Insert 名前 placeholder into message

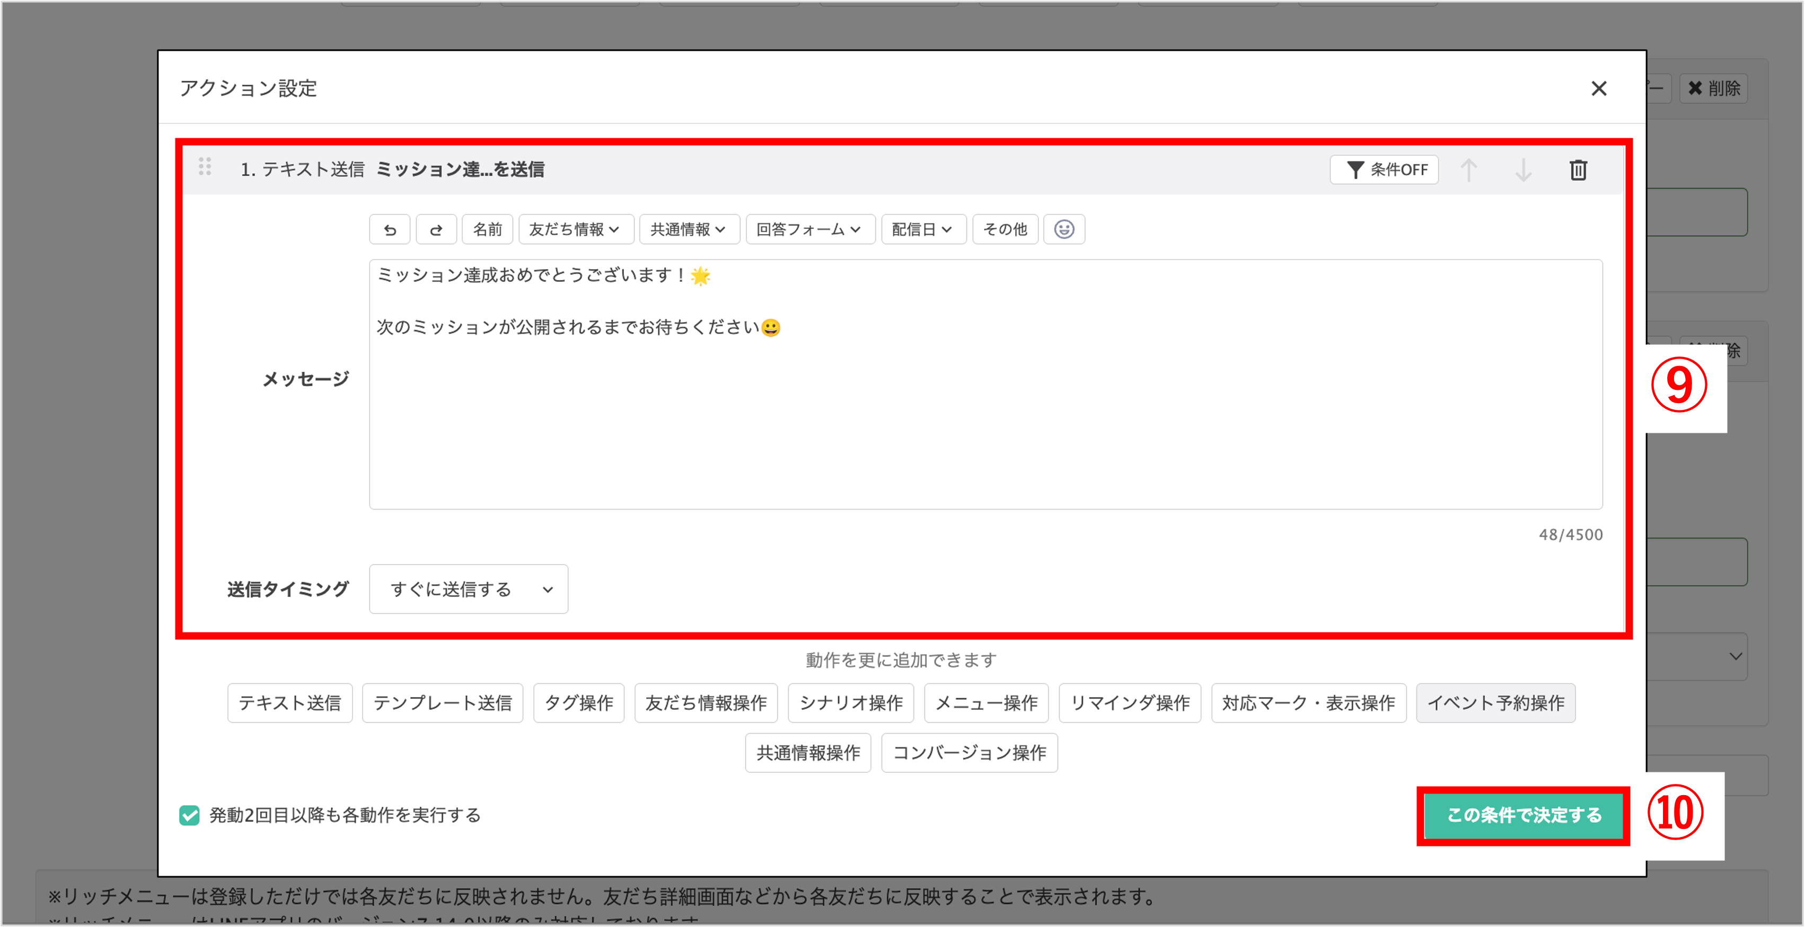pyautogui.click(x=487, y=230)
